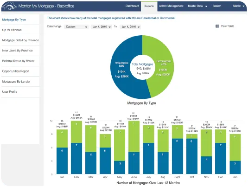Open Mortgage Detail by Province report
Viewport: 248px width, 187px height.
(x=20, y=40)
